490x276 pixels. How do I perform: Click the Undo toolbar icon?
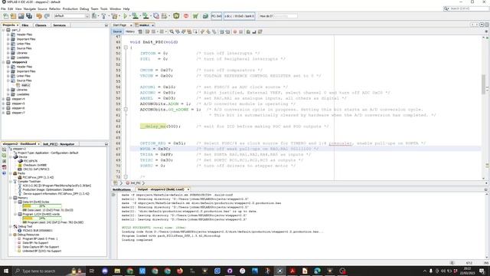39,16
